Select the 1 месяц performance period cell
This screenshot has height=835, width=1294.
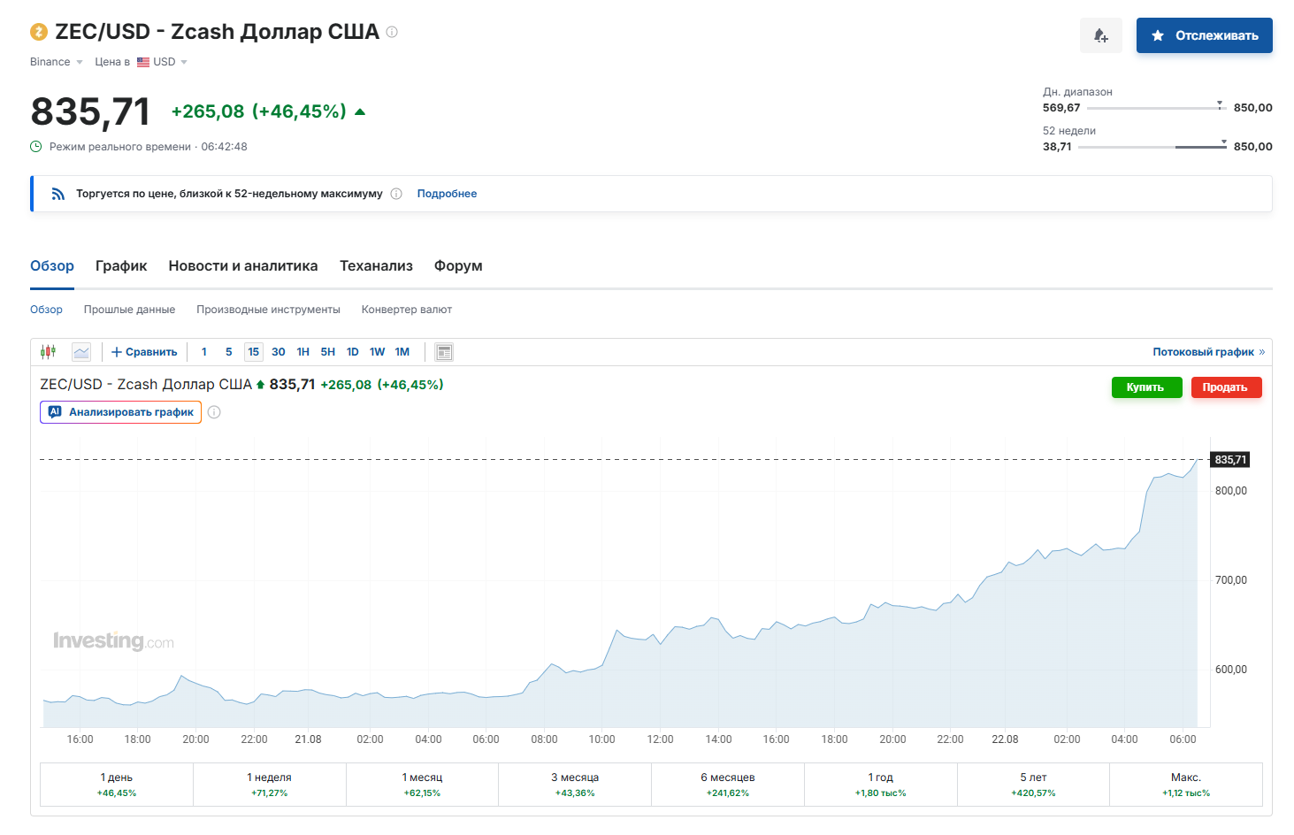tap(422, 785)
